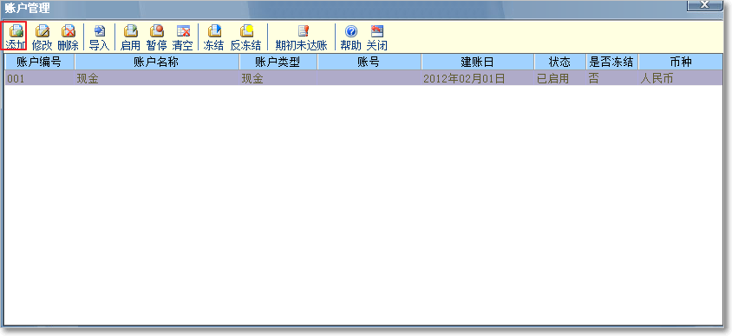Image resolution: width=732 pixels, height=336 pixels.
Task: Select the 已启用 status cell
Action: [560, 78]
